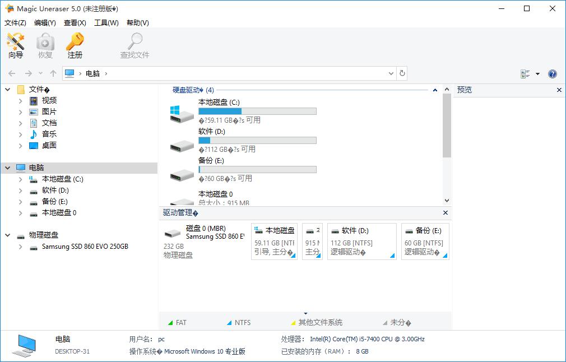Image resolution: width=566 pixels, height=362 pixels.
Task: Expand Samsung SSD 860 EVO 250GB node
Action: coord(21,247)
